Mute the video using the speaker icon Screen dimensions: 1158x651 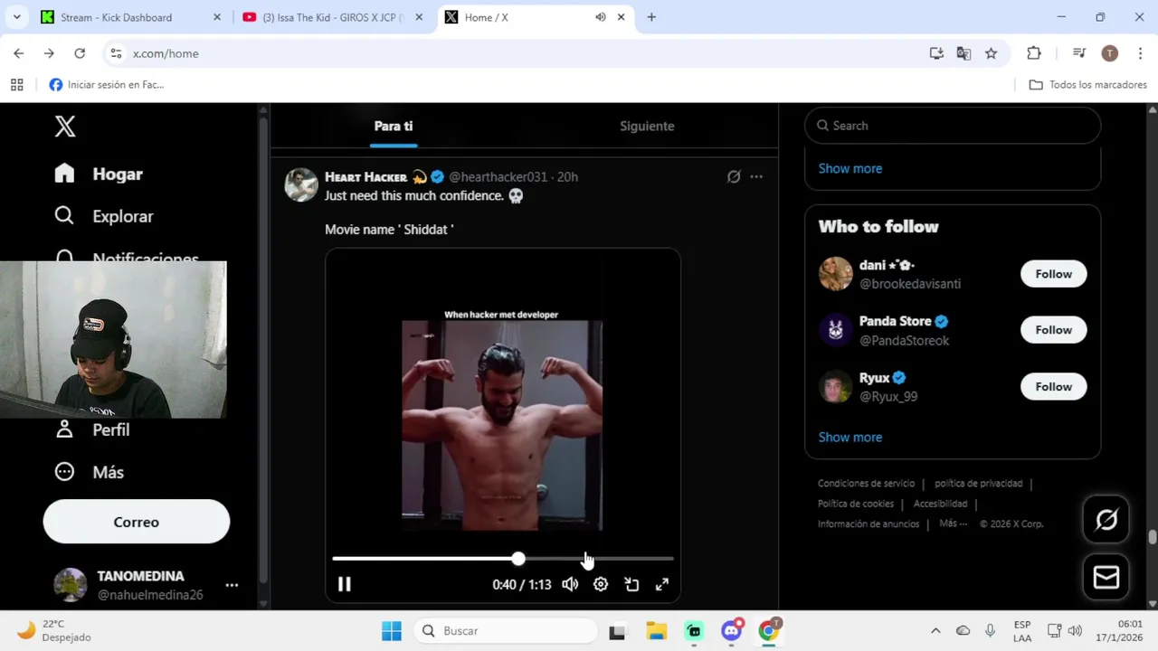570,584
